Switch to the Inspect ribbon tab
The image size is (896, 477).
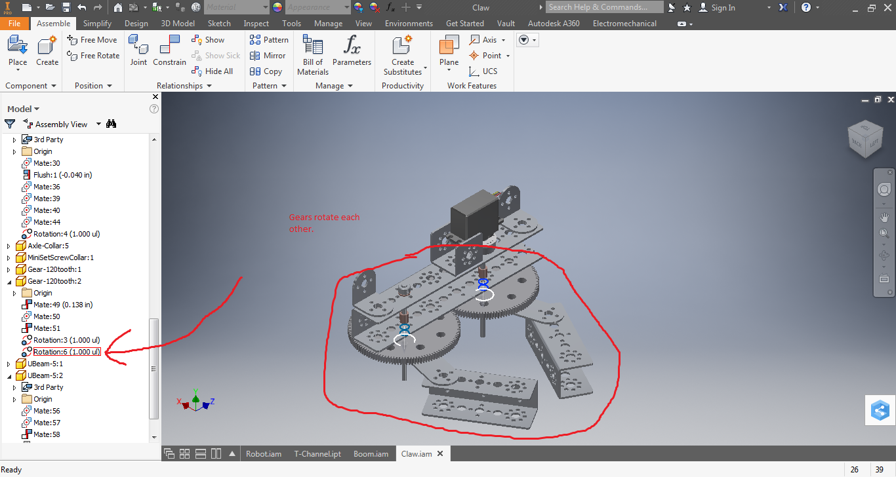tap(256, 23)
